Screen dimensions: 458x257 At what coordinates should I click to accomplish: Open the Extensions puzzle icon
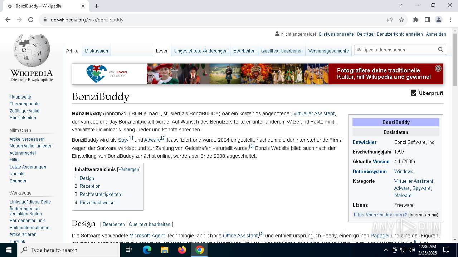click(416, 20)
